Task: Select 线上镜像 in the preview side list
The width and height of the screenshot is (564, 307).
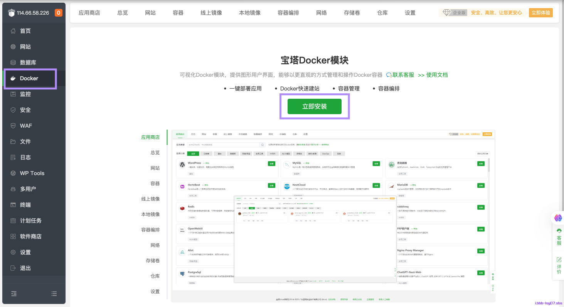Action: (x=150, y=199)
